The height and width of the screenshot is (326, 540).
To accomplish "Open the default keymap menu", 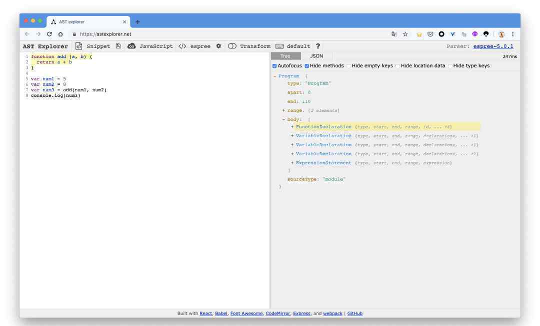I will [298, 46].
